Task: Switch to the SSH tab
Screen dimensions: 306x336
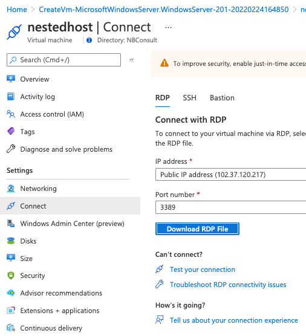Action: coord(189,98)
